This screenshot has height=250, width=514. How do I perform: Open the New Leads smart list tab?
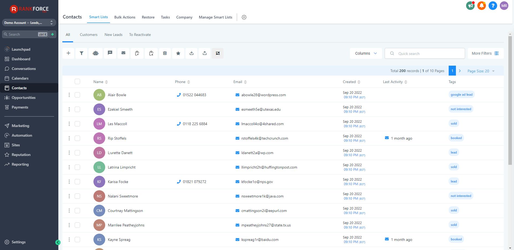pos(114,35)
